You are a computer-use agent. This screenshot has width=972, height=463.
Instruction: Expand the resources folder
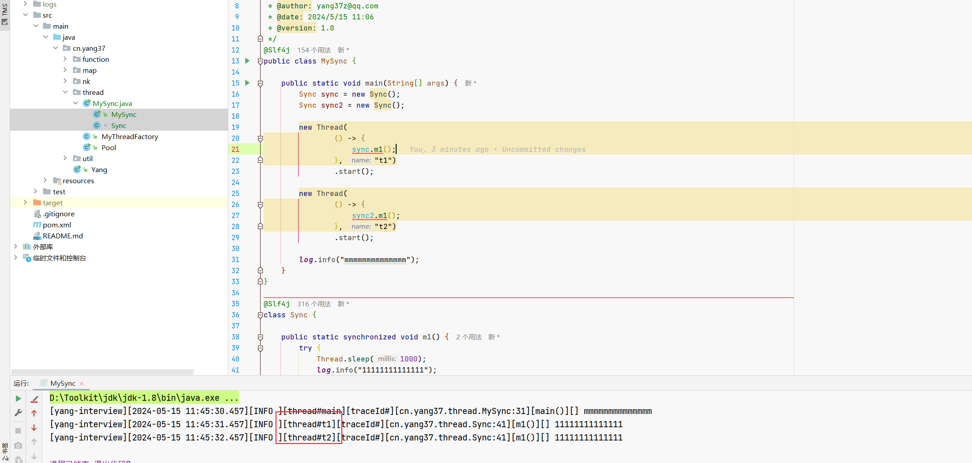[x=45, y=180]
